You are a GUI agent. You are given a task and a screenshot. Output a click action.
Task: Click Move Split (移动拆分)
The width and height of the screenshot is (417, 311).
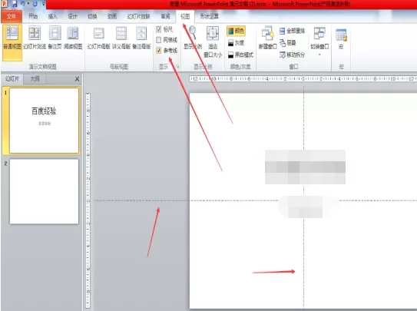[x=292, y=55]
